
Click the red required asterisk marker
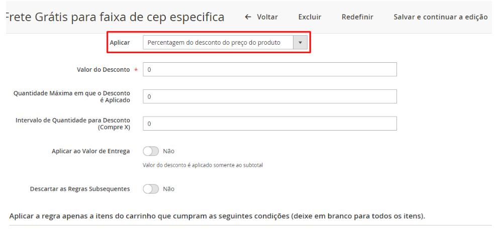[136, 70]
